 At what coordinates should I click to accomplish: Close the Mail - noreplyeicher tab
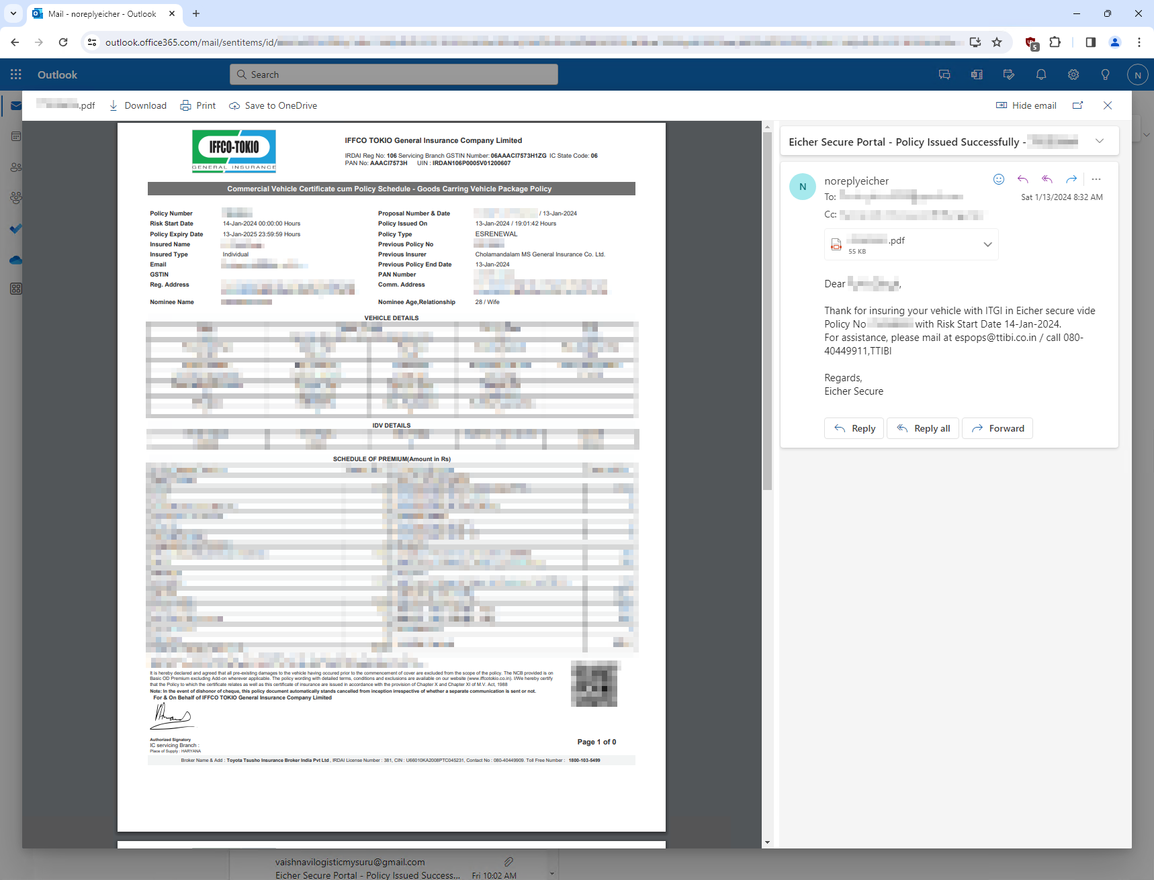[x=172, y=13]
